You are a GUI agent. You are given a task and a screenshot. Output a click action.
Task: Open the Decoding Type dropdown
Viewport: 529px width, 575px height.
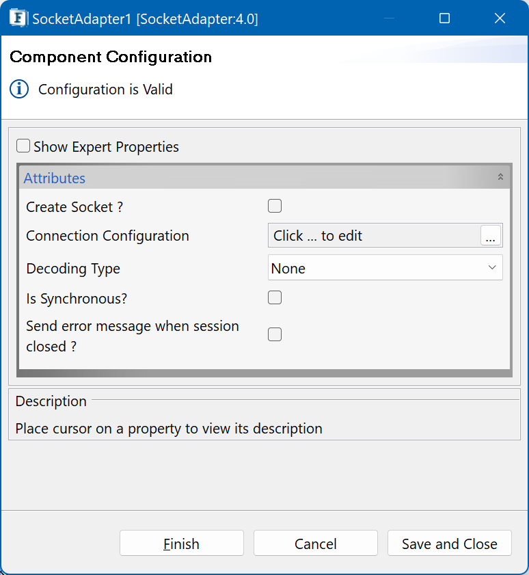[x=385, y=268]
